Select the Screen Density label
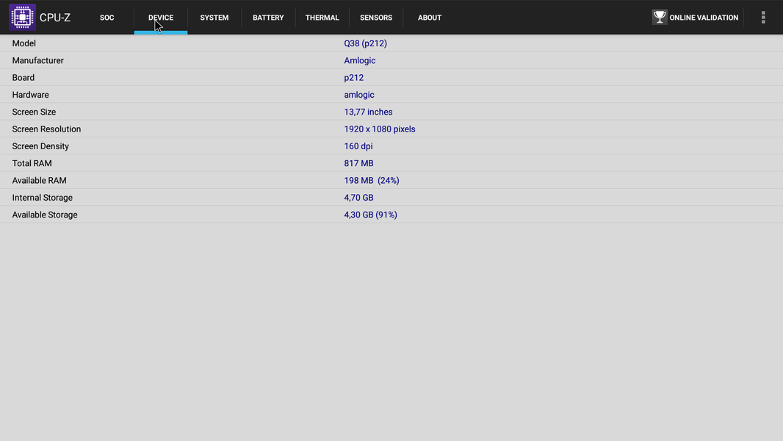Viewport: 783px width, 441px height. click(x=40, y=146)
